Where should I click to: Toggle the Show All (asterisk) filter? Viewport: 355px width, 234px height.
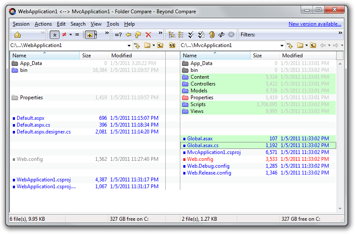[54, 35]
